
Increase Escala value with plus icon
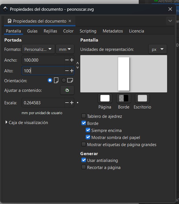pyautogui.click(x=72, y=103)
